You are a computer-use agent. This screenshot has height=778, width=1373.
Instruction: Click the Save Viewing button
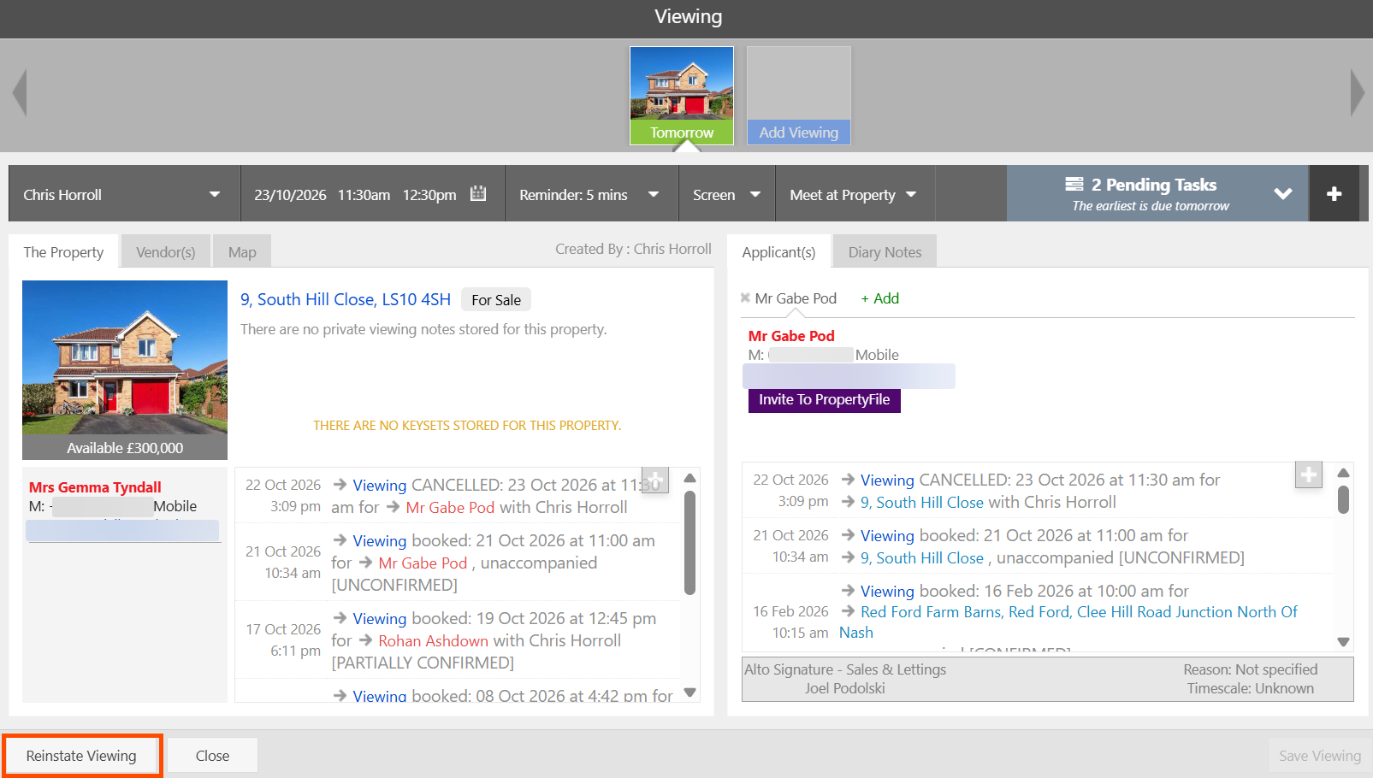pos(1320,756)
